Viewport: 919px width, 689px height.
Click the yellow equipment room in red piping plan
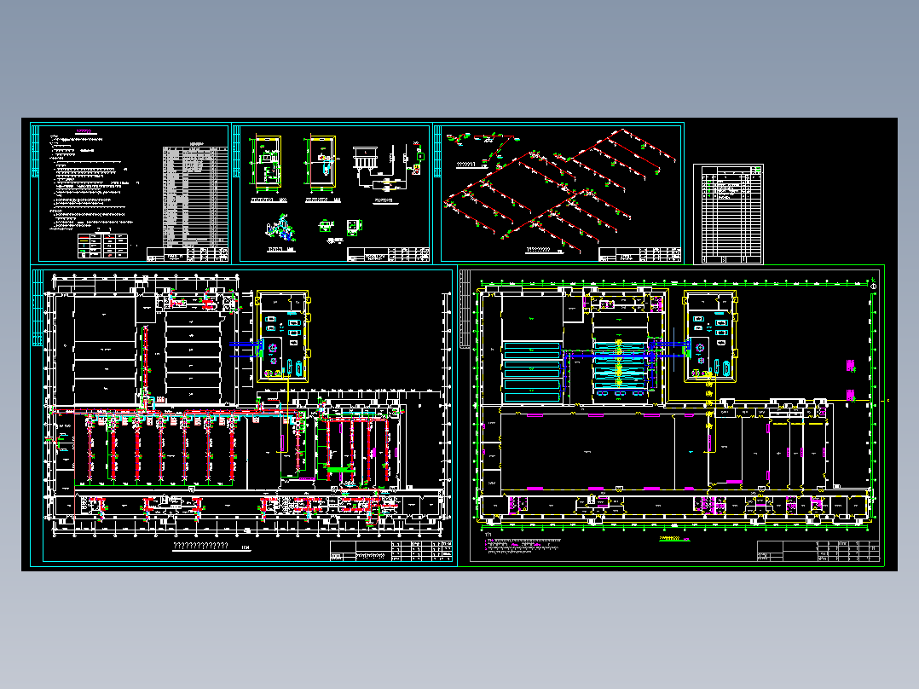(x=282, y=337)
